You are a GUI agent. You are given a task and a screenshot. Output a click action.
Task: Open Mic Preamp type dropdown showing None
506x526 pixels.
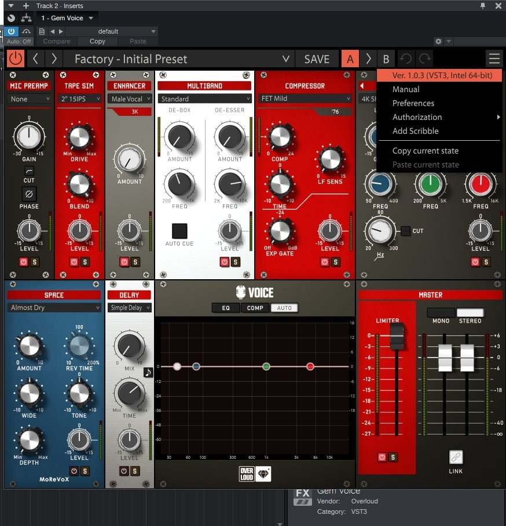click(29, 99)
